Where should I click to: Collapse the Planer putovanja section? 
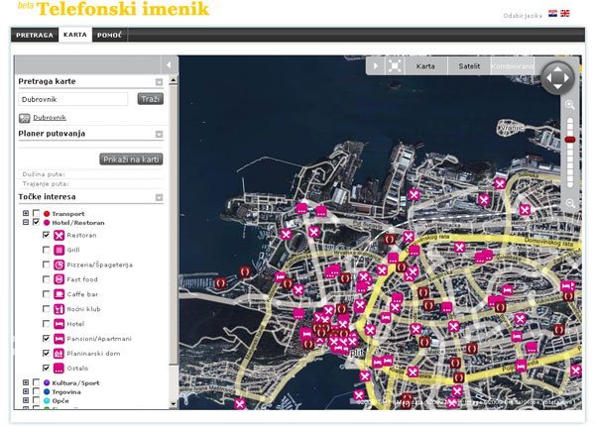(x=159, y=134)
